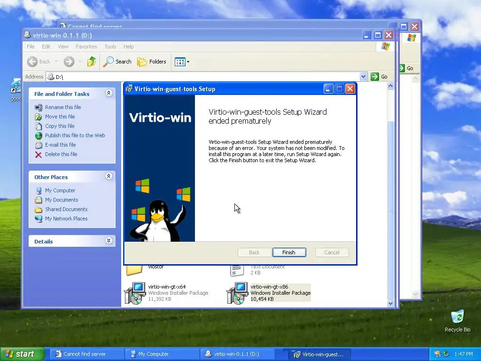Click the Up folder icon in Explorer toolbar
This screenshot has width=481, height=361.
coord(92,62)
